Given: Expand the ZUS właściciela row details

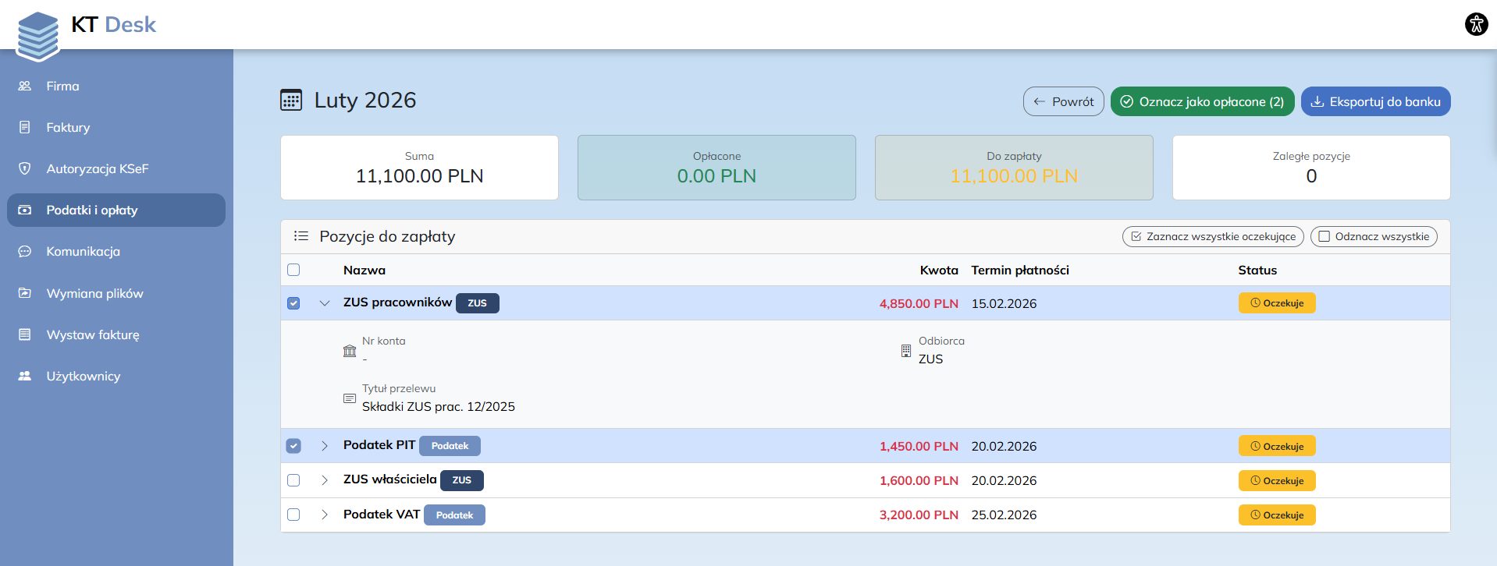Looking at the screenshot, I should [325, 480].
